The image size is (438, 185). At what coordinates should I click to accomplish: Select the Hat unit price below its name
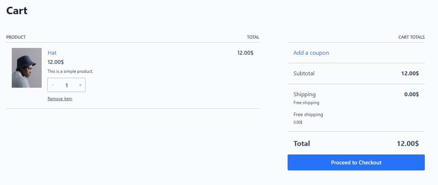pyautogui.click(x=56, y=62)
